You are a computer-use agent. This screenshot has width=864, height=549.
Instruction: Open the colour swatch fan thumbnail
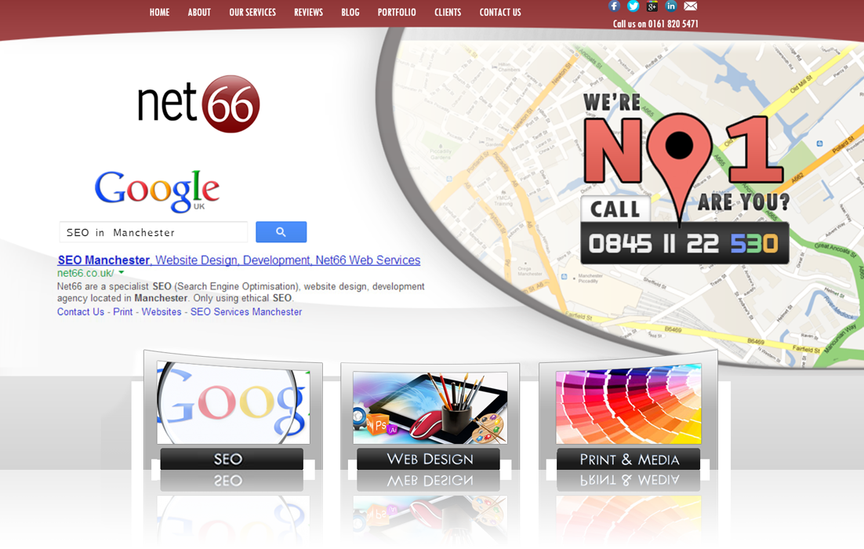629,403
